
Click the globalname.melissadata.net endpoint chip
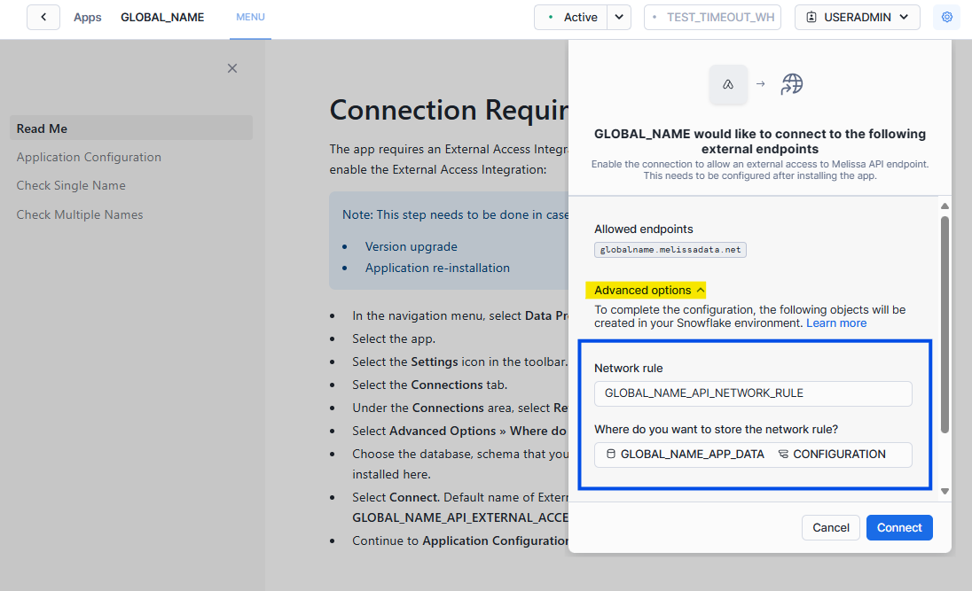(670, 250)
